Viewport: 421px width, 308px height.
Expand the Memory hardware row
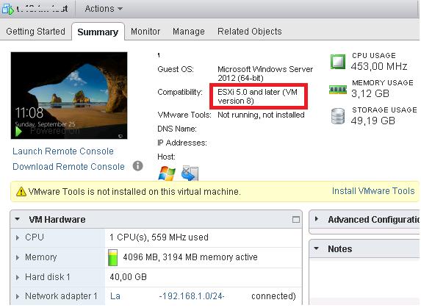pyautogui.click(x=18, y=257)
